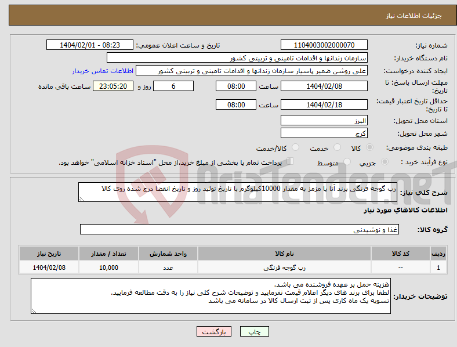Click the چاپ (print) button

254,331
